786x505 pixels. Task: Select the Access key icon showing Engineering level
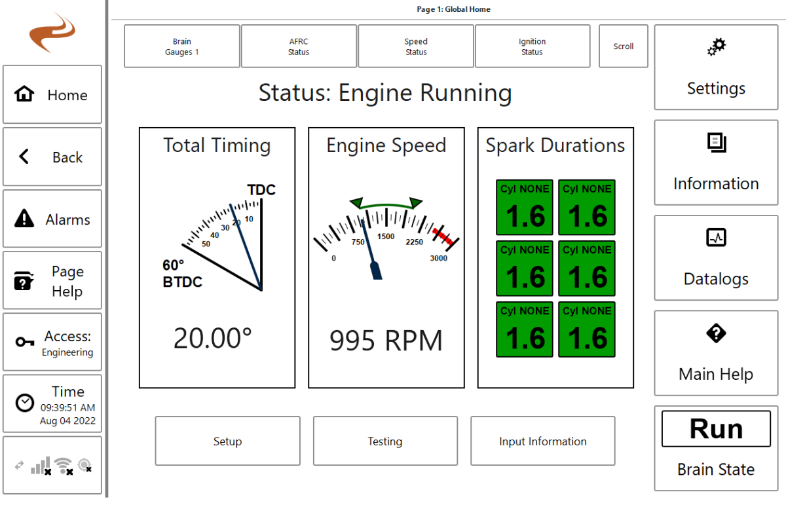(x=24, y=341)
